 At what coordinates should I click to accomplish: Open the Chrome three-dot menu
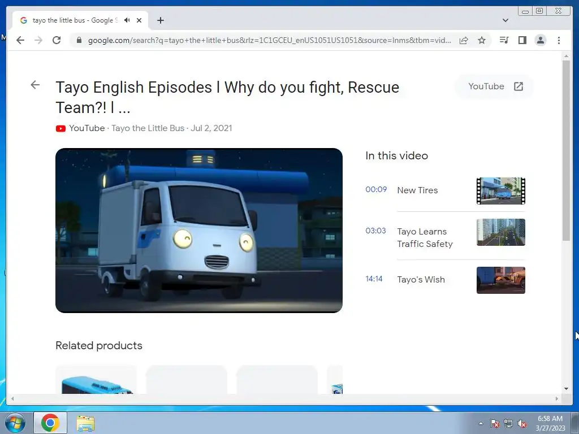[x=559, y=40]
